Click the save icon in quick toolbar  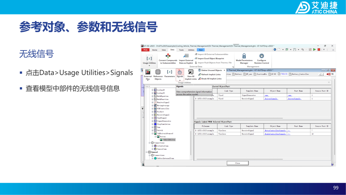pyautogui.click(x=295, y=50)
